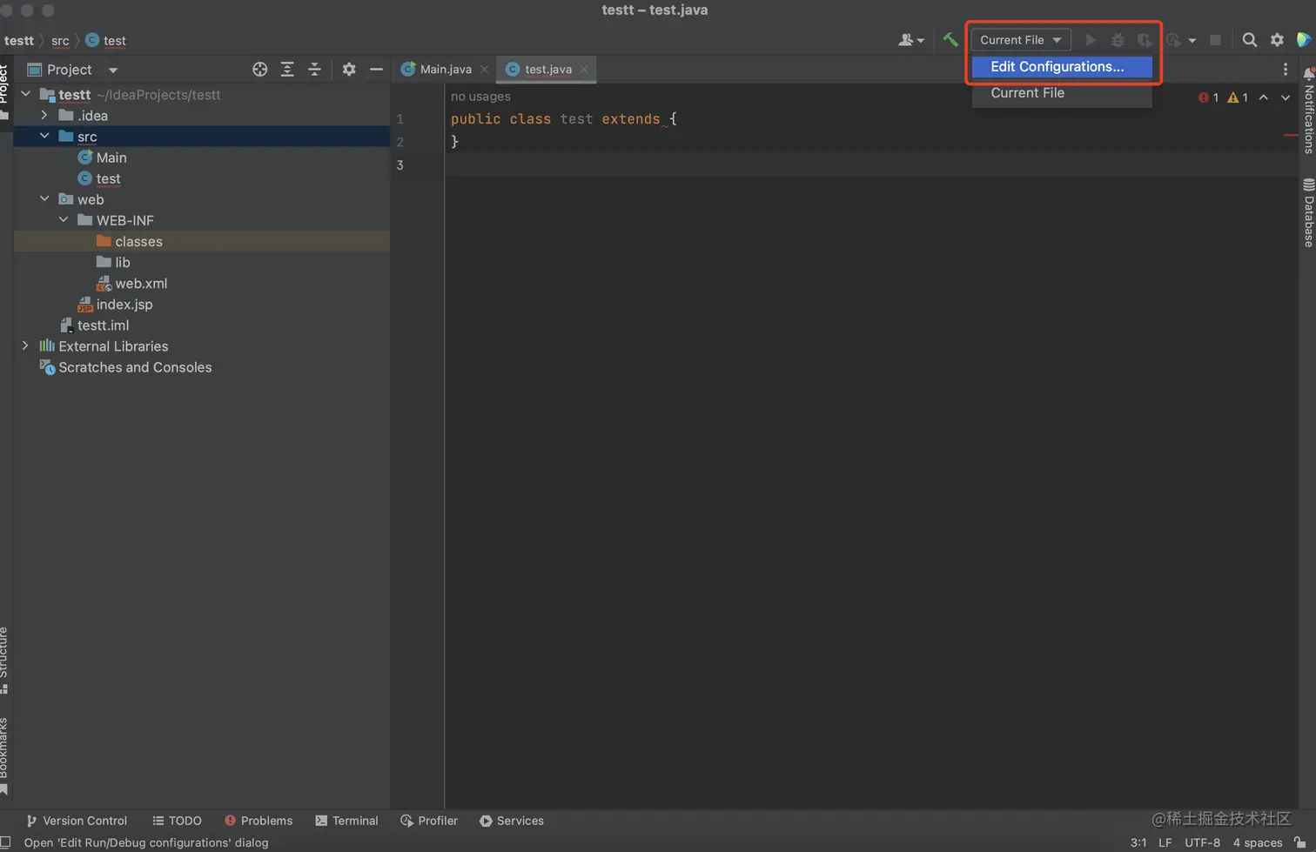Go to previous highlighted error arrow
1316x852 pixels.
[x=1264, y=97]
